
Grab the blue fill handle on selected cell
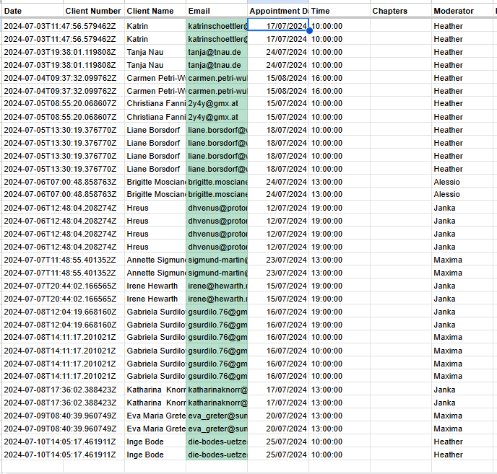pos(309,31)
